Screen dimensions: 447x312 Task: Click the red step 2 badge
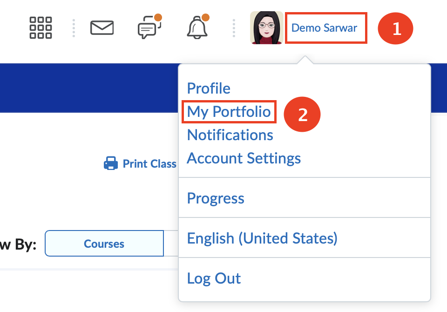(x=302, y=115)
